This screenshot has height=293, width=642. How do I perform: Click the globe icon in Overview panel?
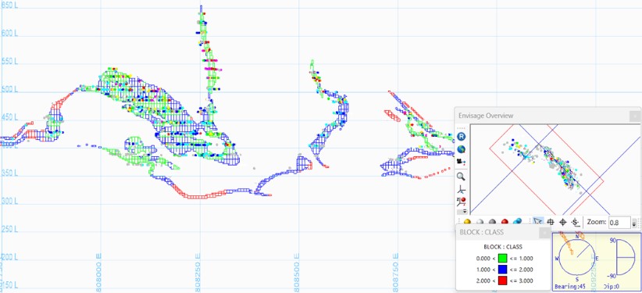tap(461, 149)
